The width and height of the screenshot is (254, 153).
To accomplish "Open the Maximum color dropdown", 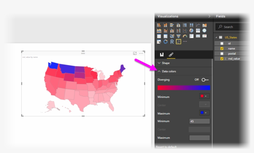I will (204, 113).
